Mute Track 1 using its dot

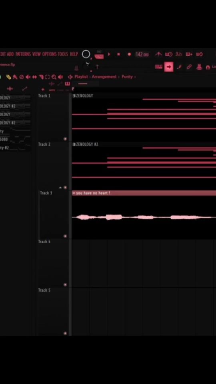coord(65,139)
